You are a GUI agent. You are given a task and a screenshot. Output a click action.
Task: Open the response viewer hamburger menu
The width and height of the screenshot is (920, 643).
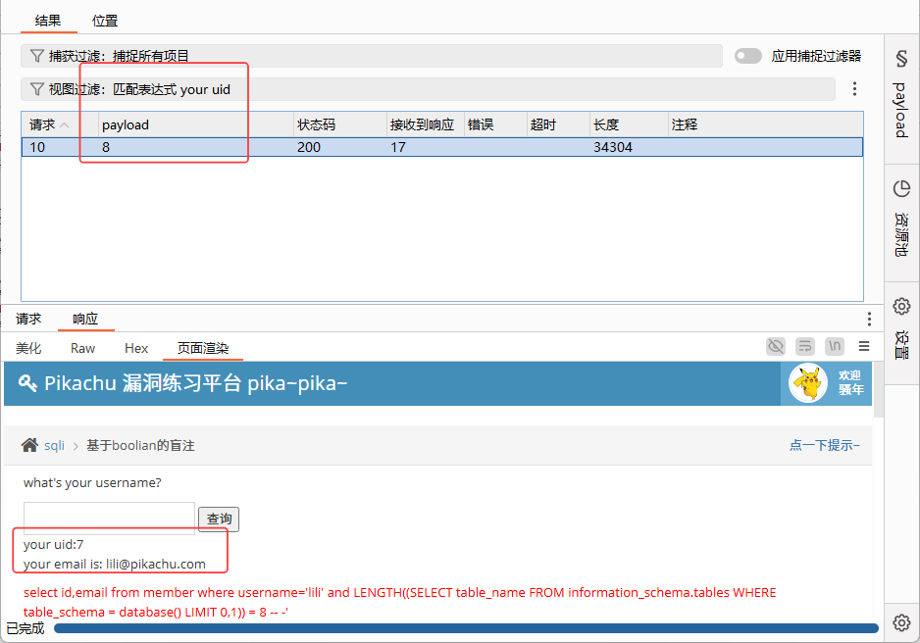(864, 346)
